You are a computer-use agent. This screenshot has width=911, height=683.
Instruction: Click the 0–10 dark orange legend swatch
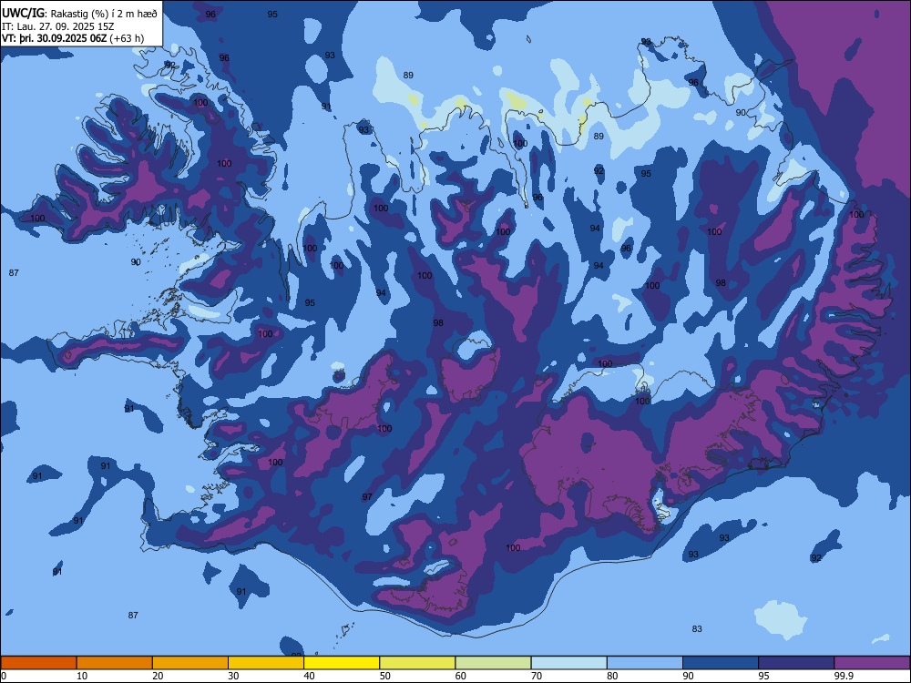[38, 663]
